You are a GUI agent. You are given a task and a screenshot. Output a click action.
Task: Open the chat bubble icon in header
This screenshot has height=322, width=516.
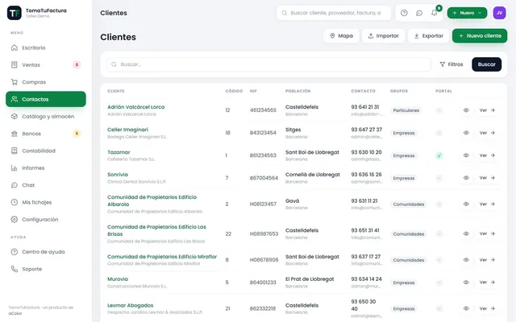coord(419,13)
